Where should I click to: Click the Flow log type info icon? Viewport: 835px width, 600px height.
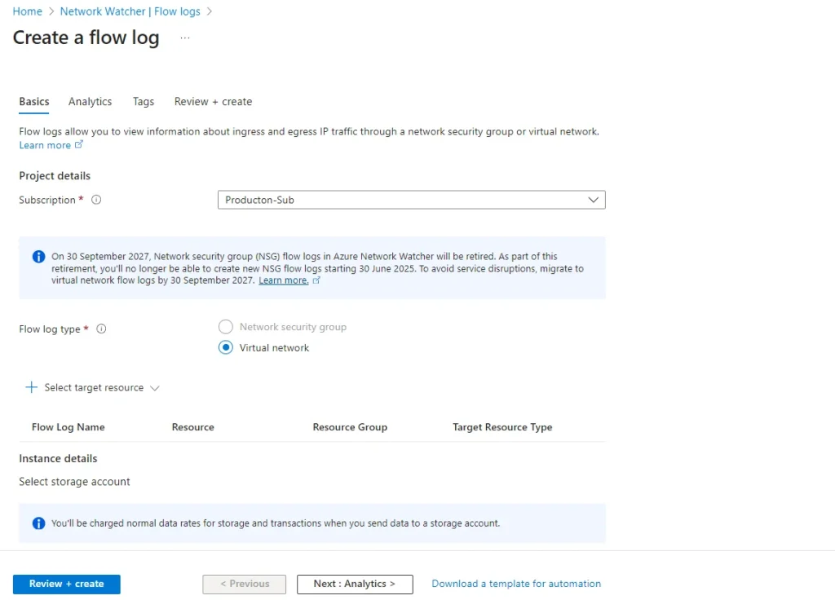(102, 329)
